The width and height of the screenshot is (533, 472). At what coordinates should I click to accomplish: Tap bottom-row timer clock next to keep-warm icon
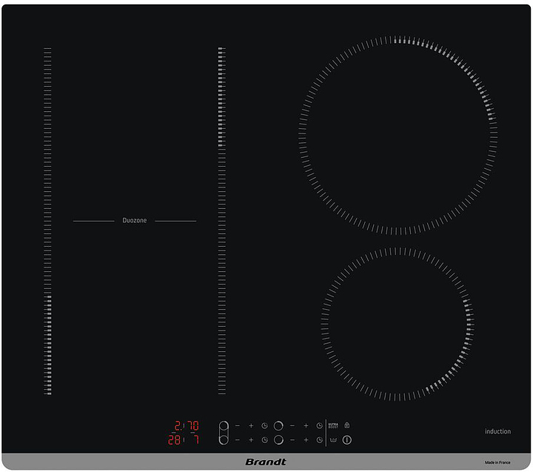click(x=319, y=440)
